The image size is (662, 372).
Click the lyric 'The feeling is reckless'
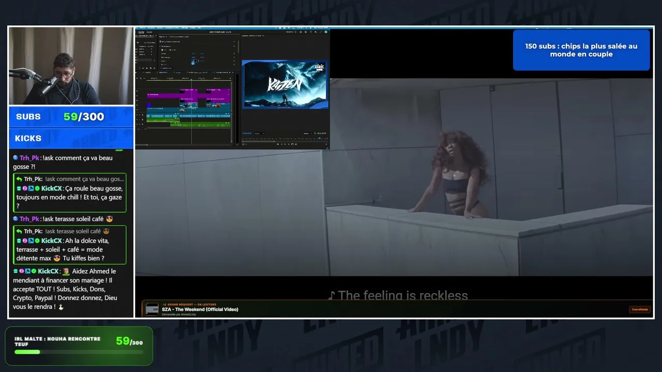pyautogui.click(x=403, y=296)
